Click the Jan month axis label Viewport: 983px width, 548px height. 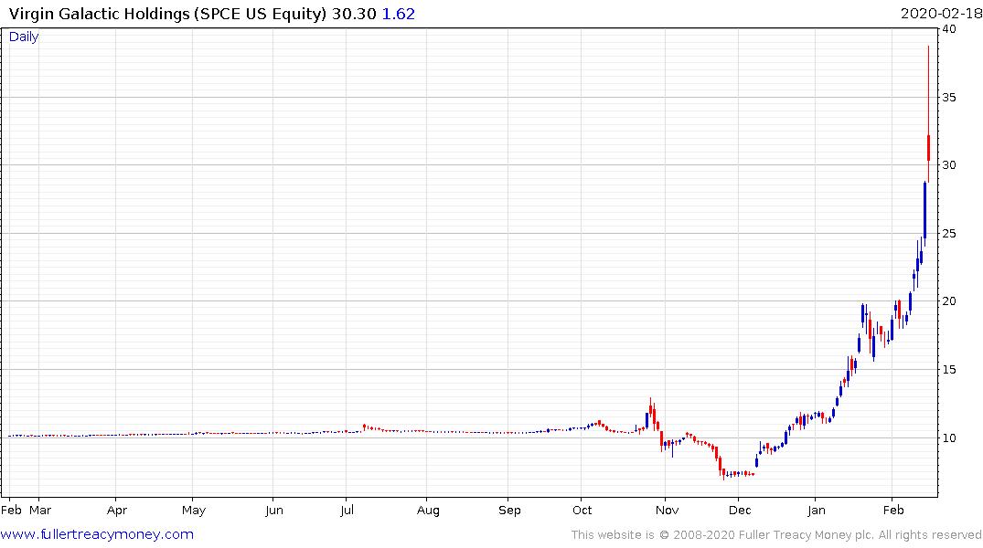coord(817,510)
